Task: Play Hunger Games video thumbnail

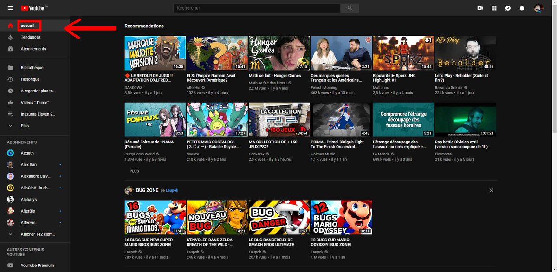Action: click(x=279, y=53)
